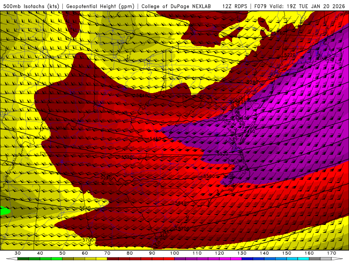
Task: Click the 80 knot legend label
Action: (x=130, y=253)
